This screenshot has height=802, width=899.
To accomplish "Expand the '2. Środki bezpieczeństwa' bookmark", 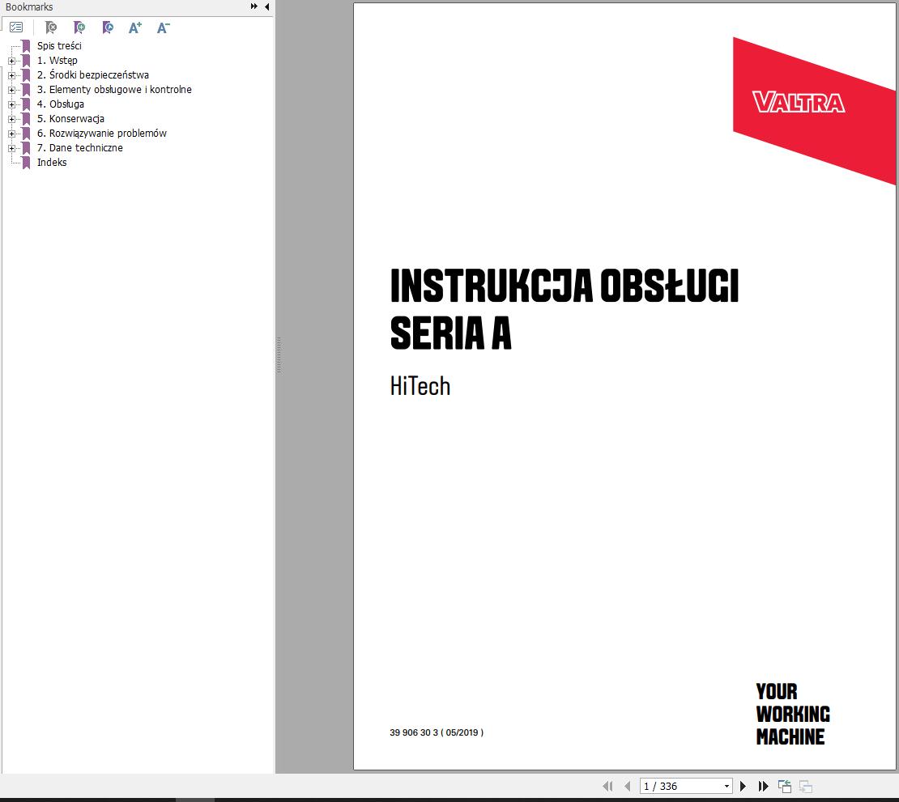I will (x=11, y=75).
